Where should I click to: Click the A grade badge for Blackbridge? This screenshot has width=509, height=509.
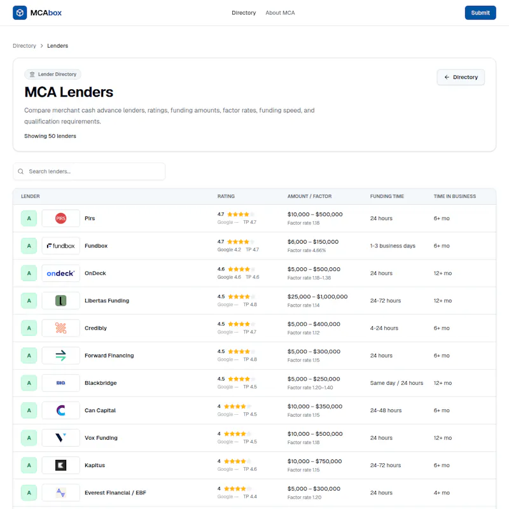pos(29,383)
